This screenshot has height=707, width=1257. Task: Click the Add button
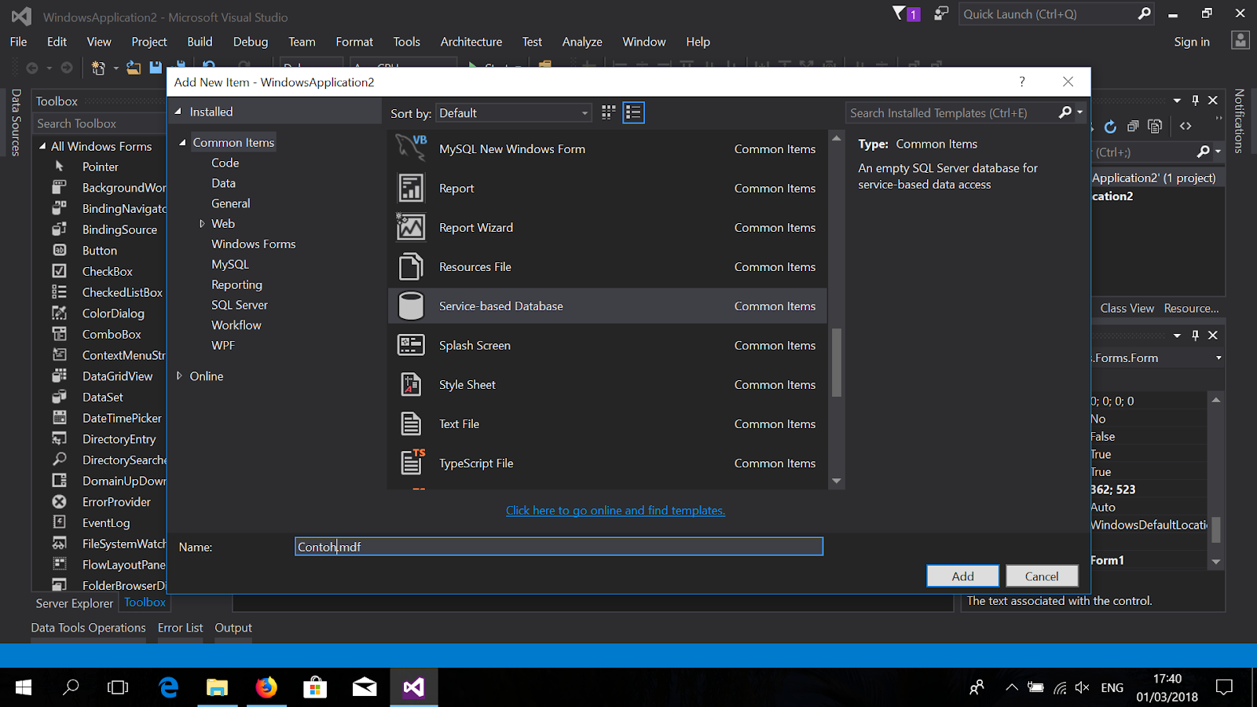pyautogui.click(x=963, y=576)
